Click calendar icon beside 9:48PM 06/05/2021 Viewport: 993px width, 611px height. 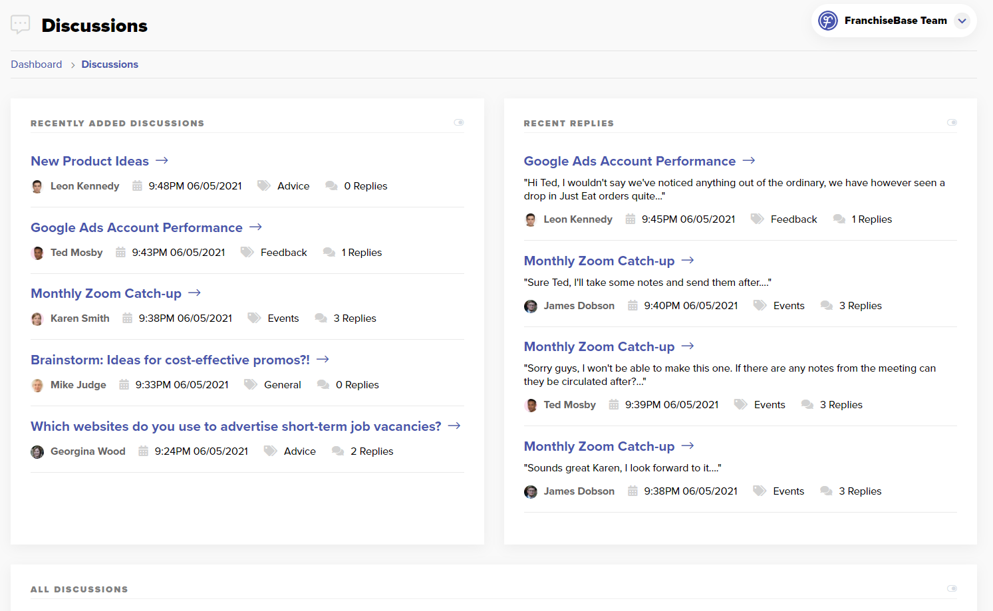click(137, 186)
